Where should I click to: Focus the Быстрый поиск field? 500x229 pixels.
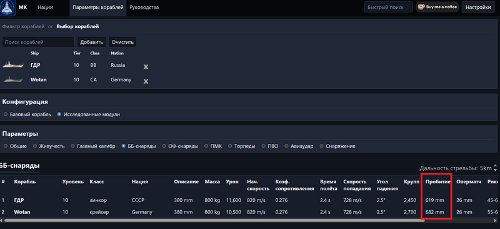pyautogui.click(x=388, y=7)
